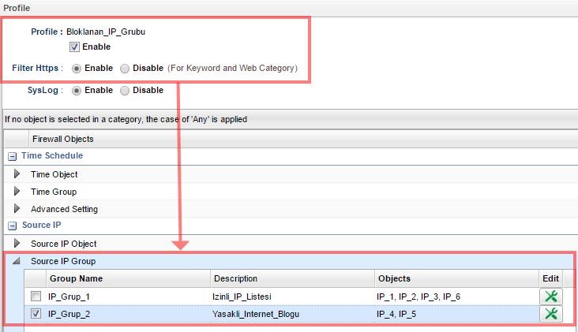Select the Yasakli_Internet_Blogu description cell

click(x=256, y=314)
